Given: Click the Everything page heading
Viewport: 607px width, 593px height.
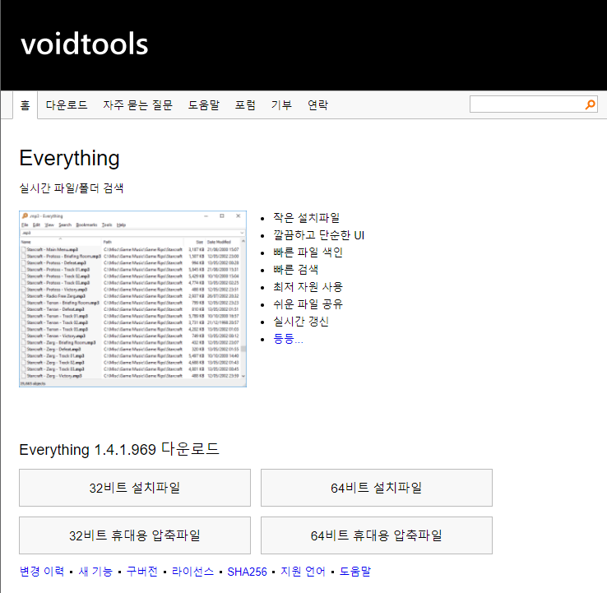Looking at the screenshot, I should [x=70, y=158].
